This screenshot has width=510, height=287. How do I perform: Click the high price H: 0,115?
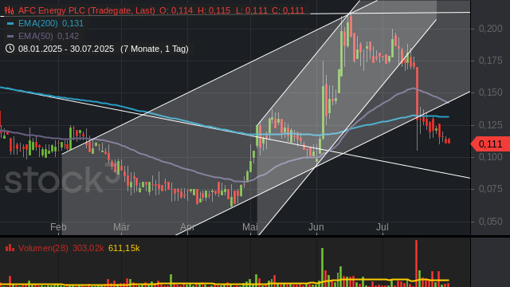coord(214,10)
